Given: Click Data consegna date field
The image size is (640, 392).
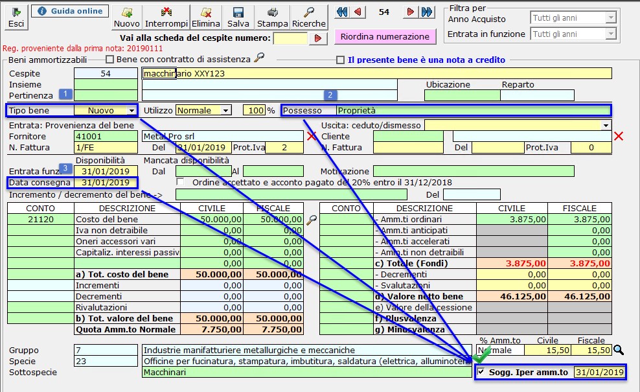Looking at the screenshot, I should (106, 183).
